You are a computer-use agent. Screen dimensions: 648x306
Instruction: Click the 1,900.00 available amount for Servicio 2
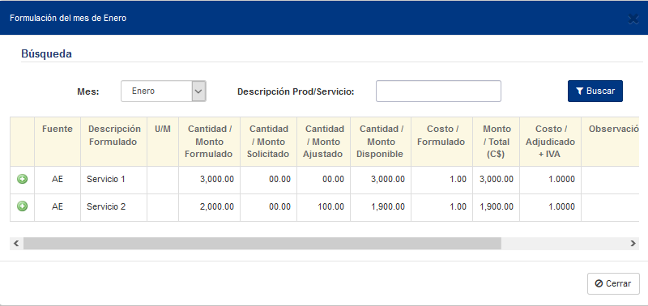pyautogui.click(x=381, y=207)
